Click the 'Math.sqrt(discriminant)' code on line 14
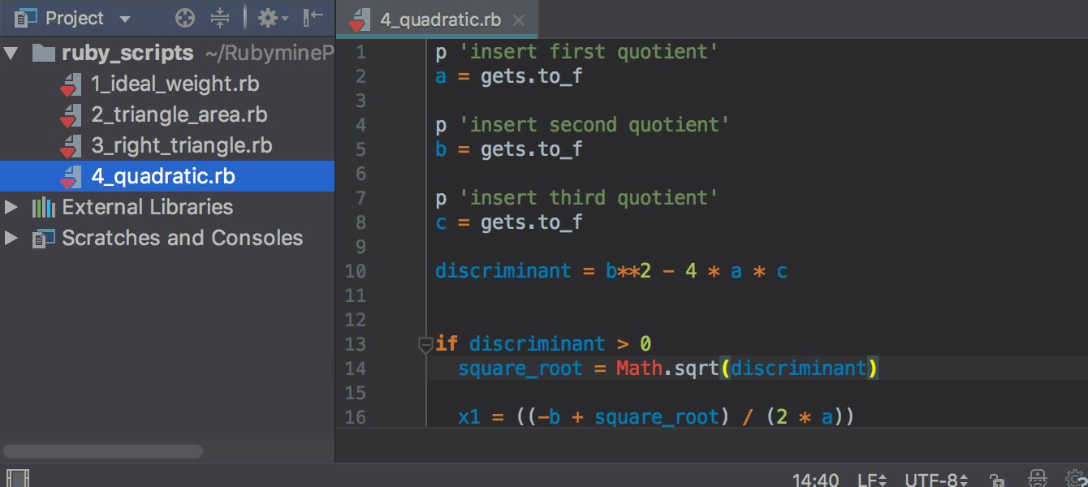The height and width of the screenshot is (487, 1088). pos(747,368)
